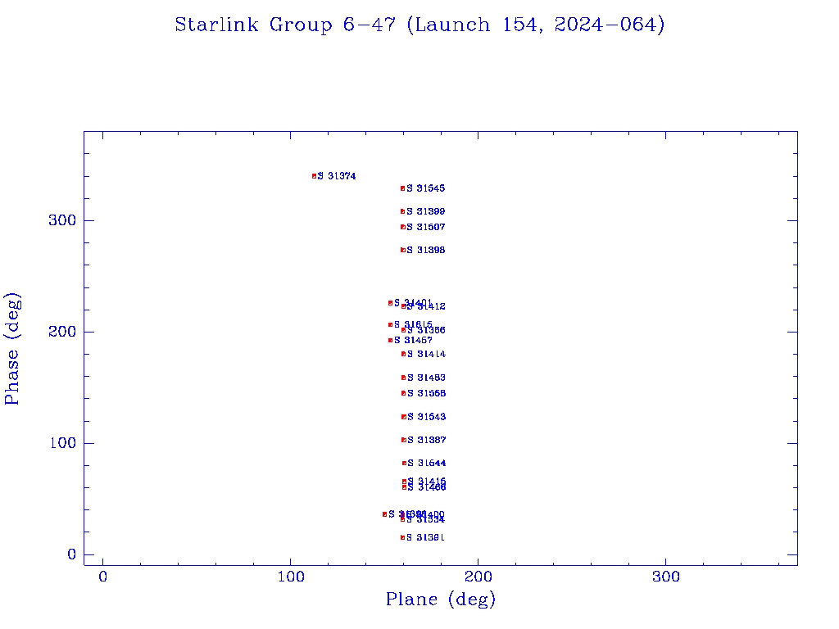This screenshot has width=839, height=629.
Task: Click the red data marker for S 31387
Action: click(404, 440)
